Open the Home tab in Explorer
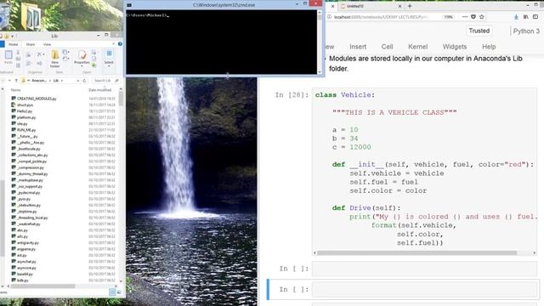Viewport: 544px width, 306px height. [14, 44]
